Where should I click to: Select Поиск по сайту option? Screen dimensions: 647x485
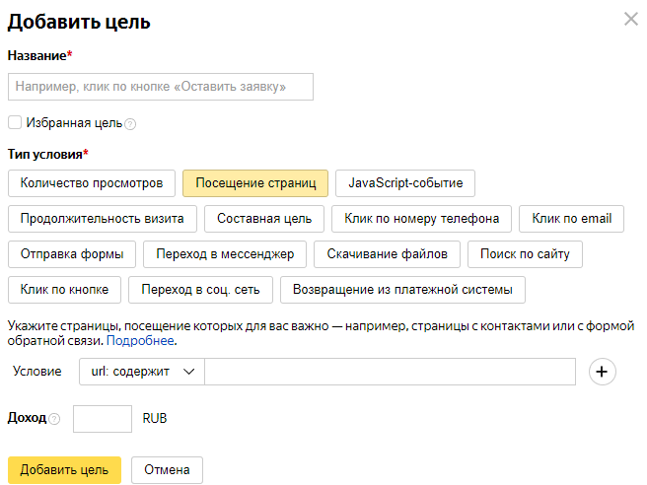tap(525, 254)
